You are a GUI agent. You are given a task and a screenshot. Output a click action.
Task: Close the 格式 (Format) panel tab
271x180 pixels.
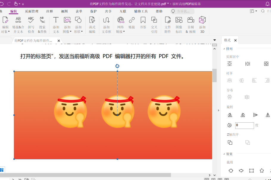[x=235, y=40]
